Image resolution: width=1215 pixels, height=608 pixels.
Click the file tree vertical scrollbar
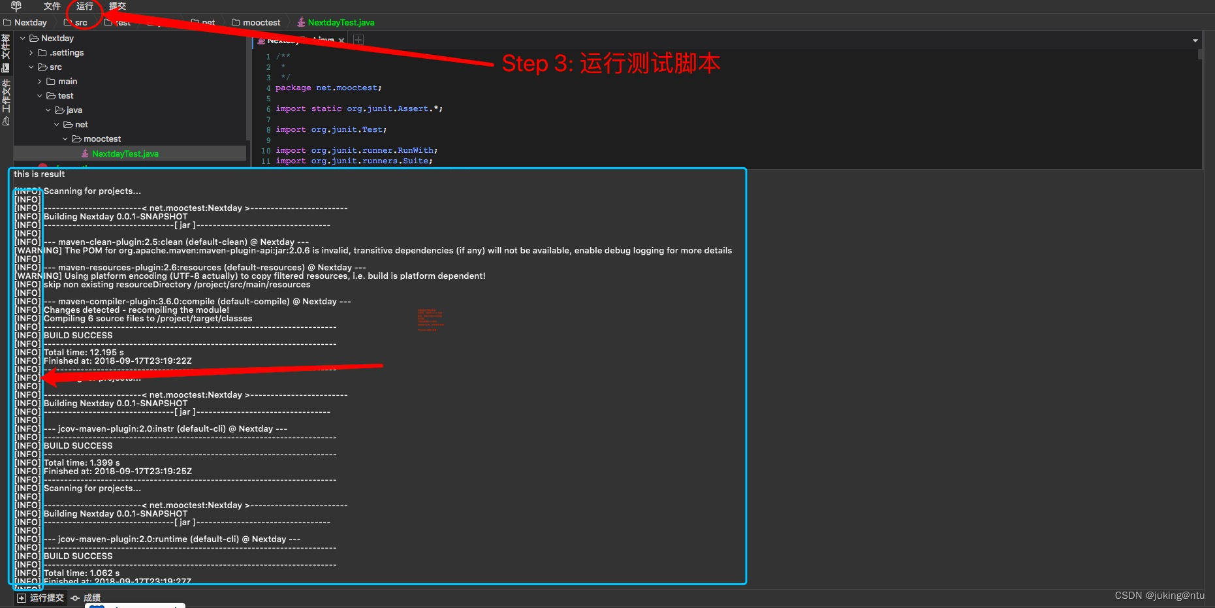coord(248,88)
